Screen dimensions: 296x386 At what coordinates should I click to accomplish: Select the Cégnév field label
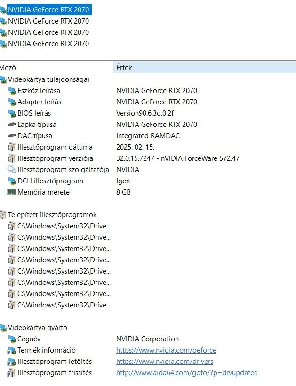tap(29, 339)
